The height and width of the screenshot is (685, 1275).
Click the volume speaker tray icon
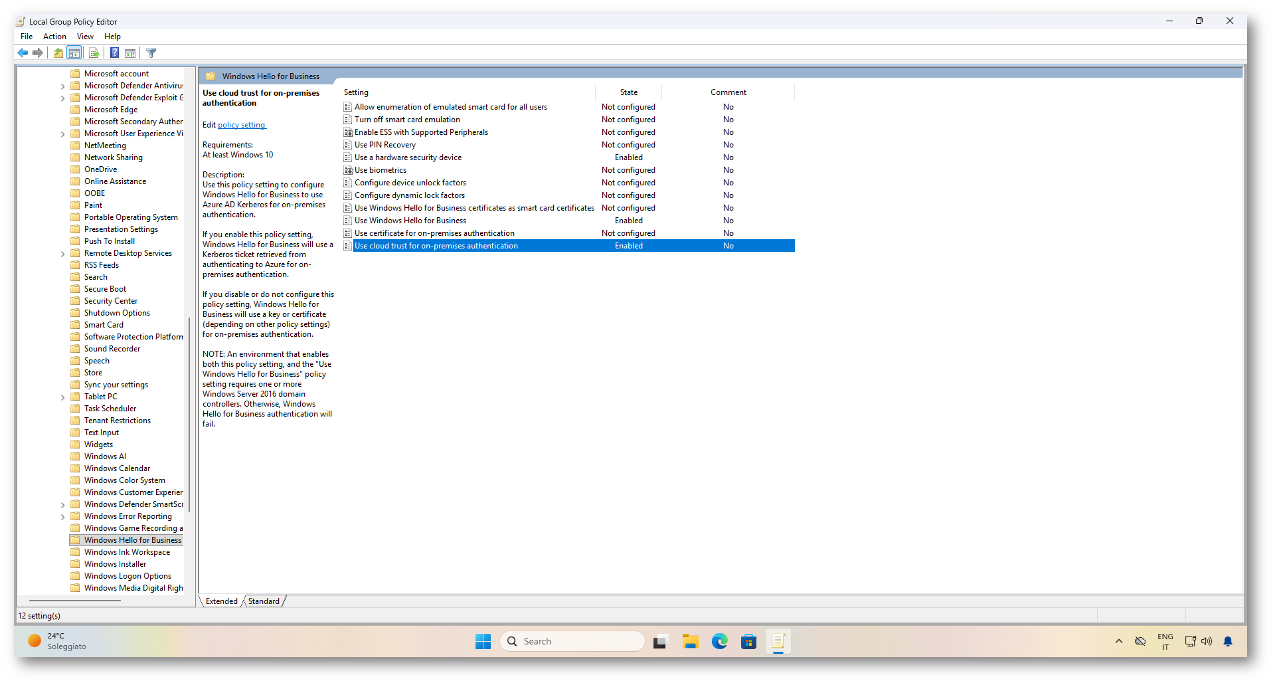[1207, 642]
